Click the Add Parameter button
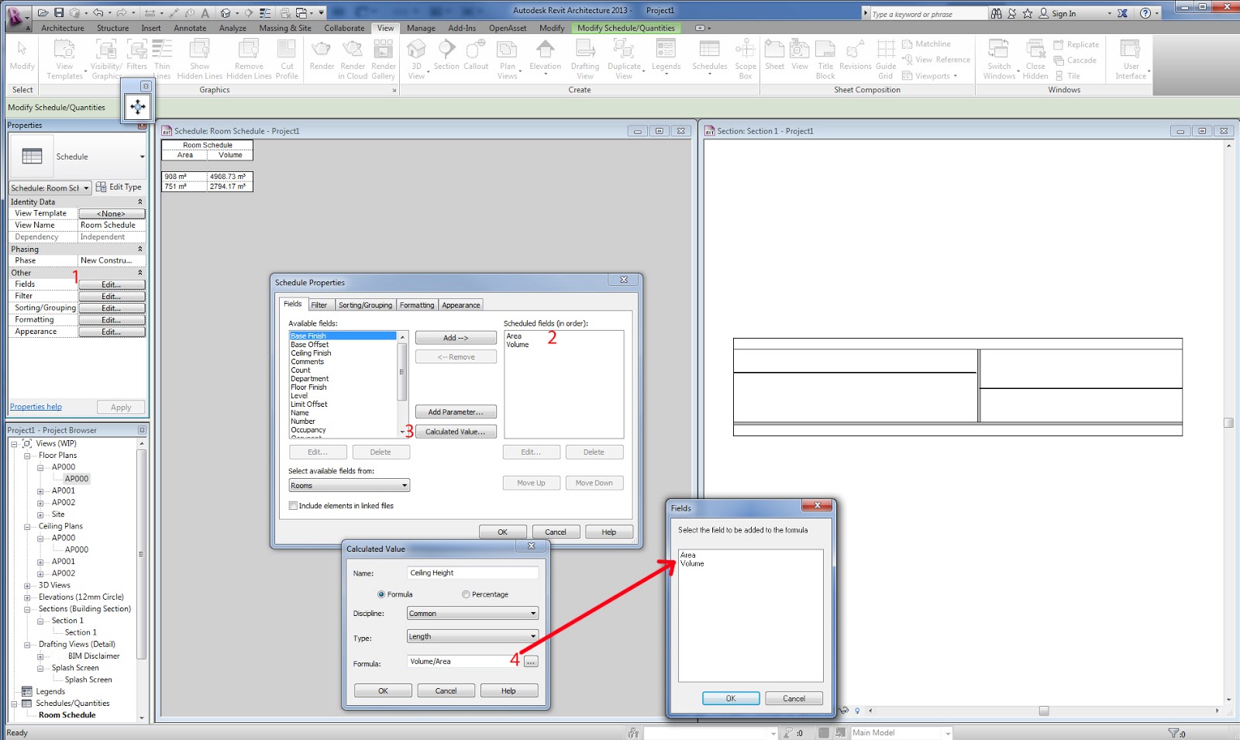This screenshot has height=740, width=1240. (x=456, y=411)
